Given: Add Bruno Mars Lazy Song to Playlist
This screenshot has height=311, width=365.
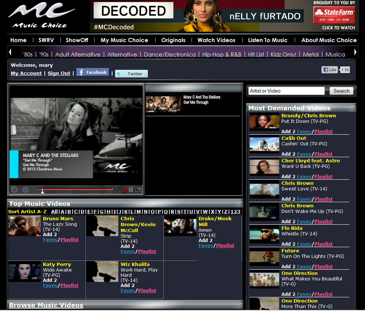Looking at the screenshot, I should coord(70,239).
